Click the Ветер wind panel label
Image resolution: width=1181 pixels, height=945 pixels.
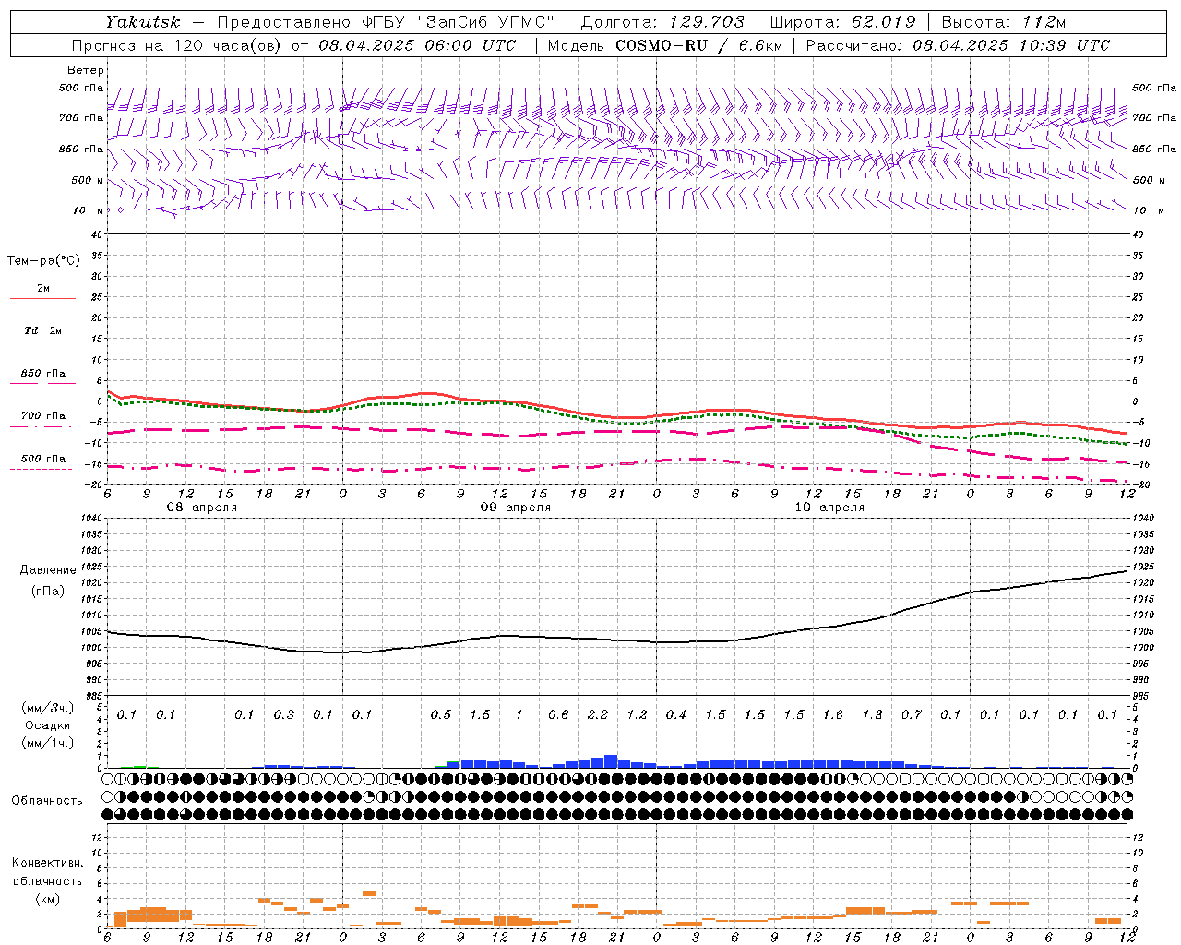click(x=86, y=70)
